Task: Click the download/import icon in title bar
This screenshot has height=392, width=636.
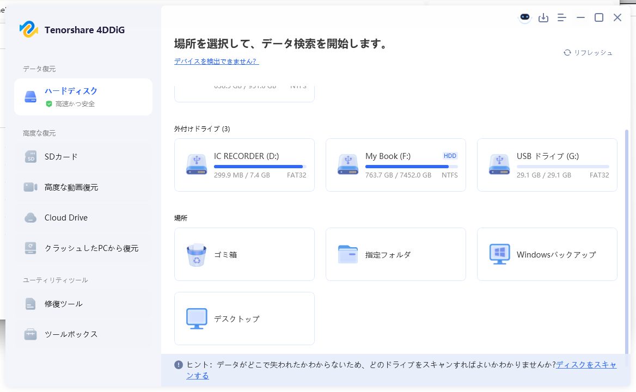Action: pos(543,18)
